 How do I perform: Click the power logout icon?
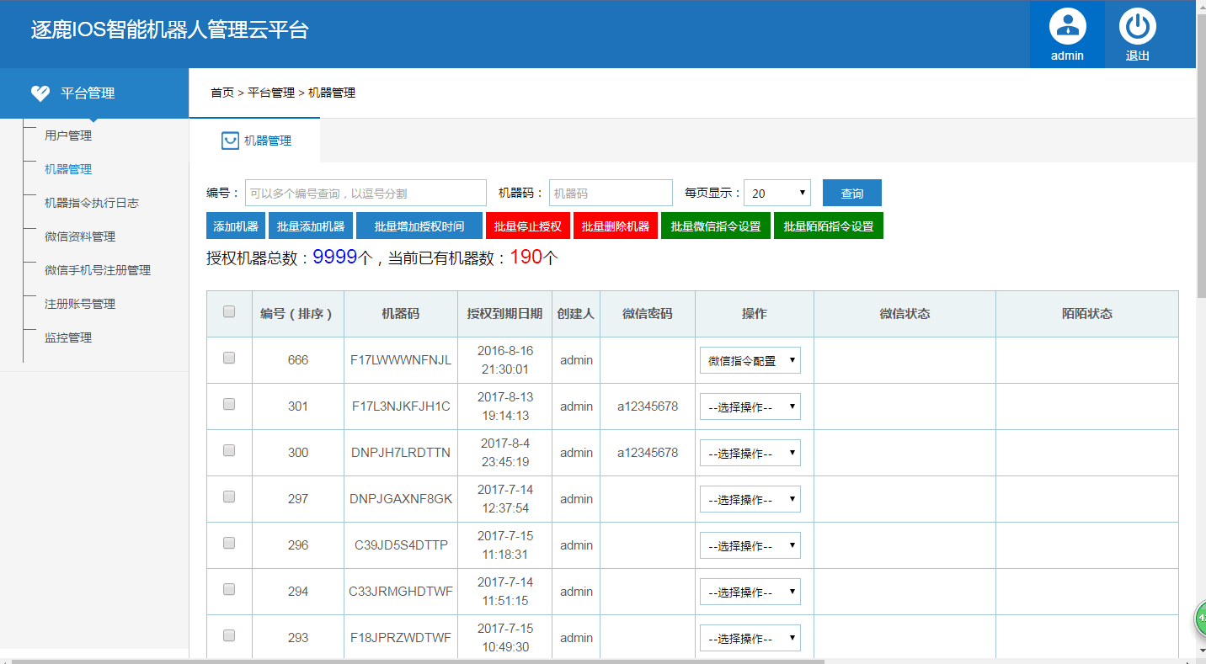point(1137,26)
